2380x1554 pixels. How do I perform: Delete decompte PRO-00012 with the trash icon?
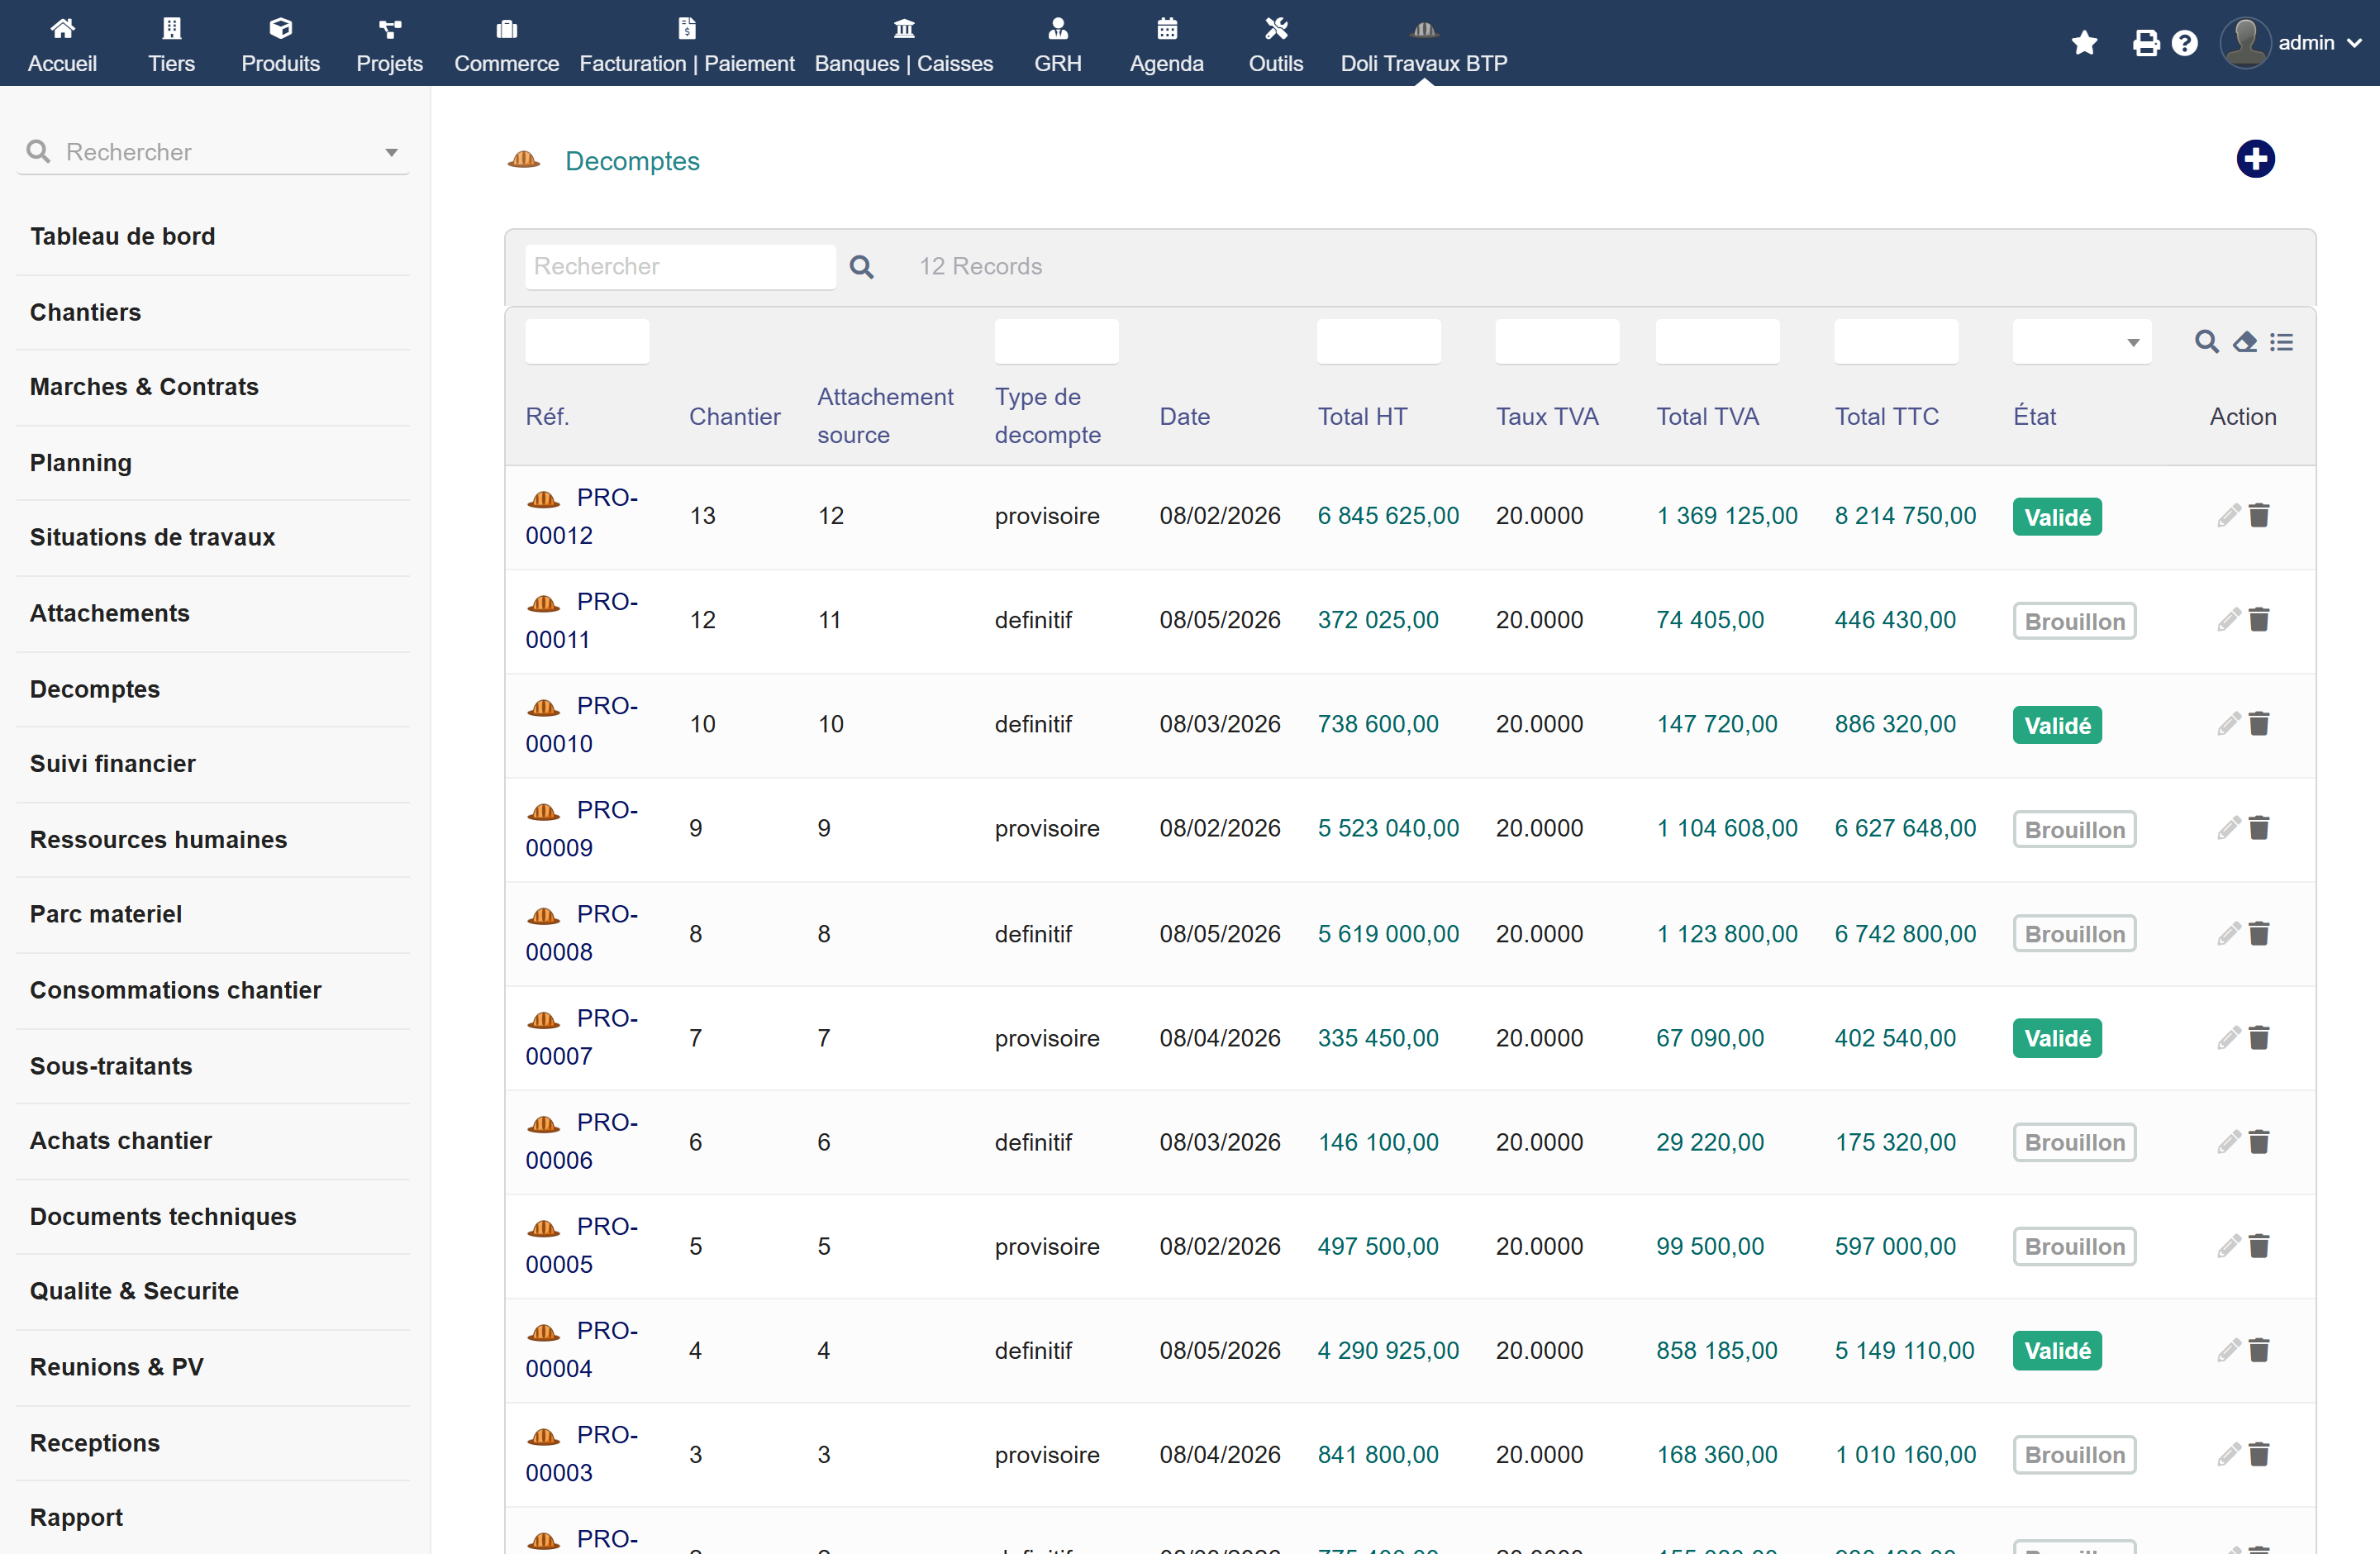(2259, 516)
